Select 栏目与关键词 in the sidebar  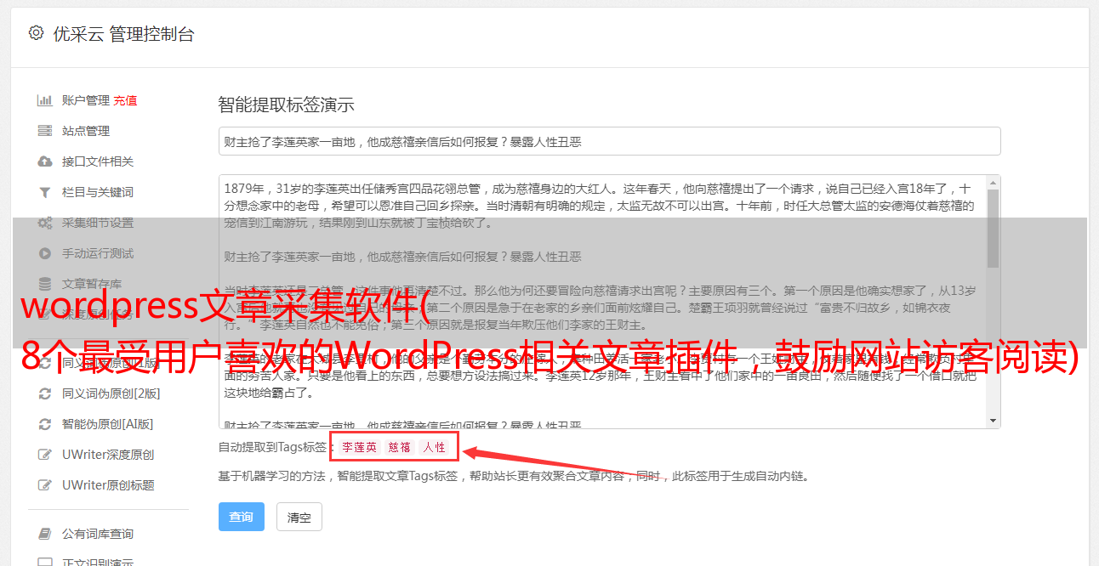point(98,192)
